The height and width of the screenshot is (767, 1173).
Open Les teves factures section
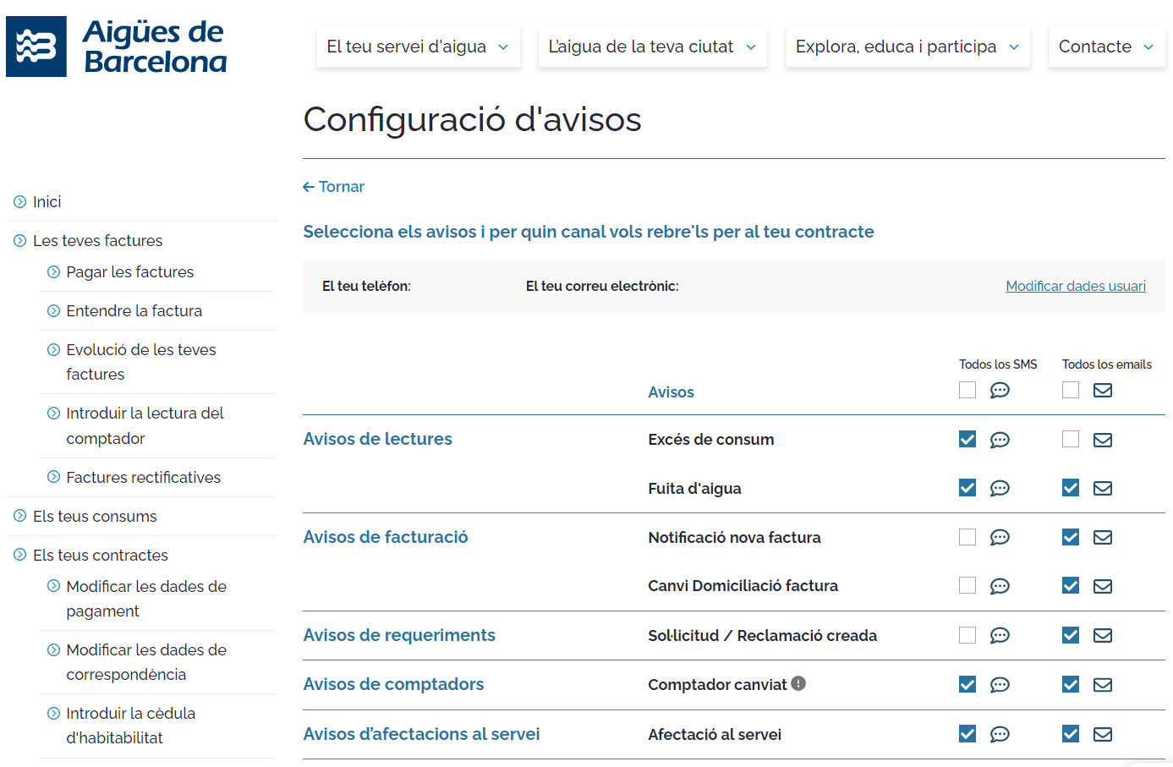pyautogui.click(x=97, y=240)
